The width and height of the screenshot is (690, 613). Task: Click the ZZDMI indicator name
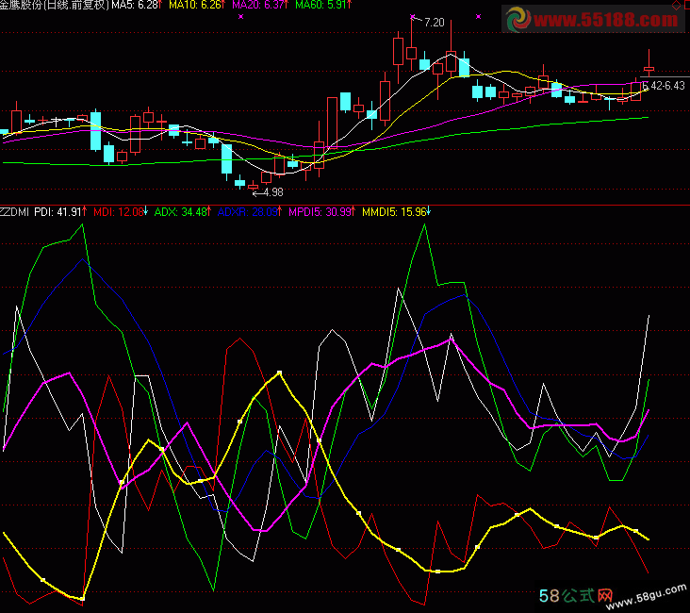(x=15, y=211)
